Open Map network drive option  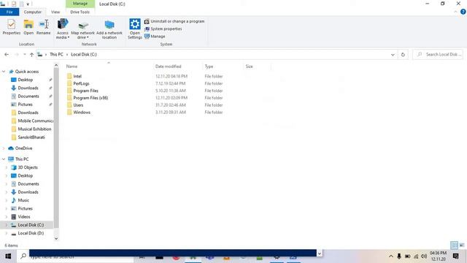point(82,28)
